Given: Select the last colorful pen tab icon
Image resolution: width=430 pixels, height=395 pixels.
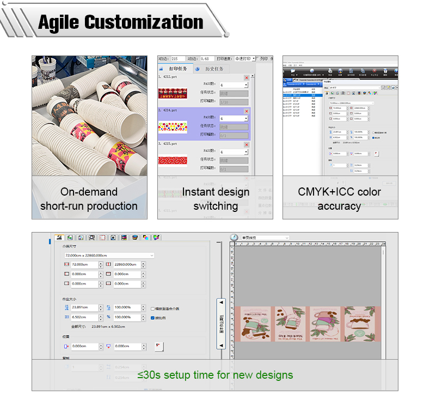Looking at the screenshot, I should (x=156, y=237).
